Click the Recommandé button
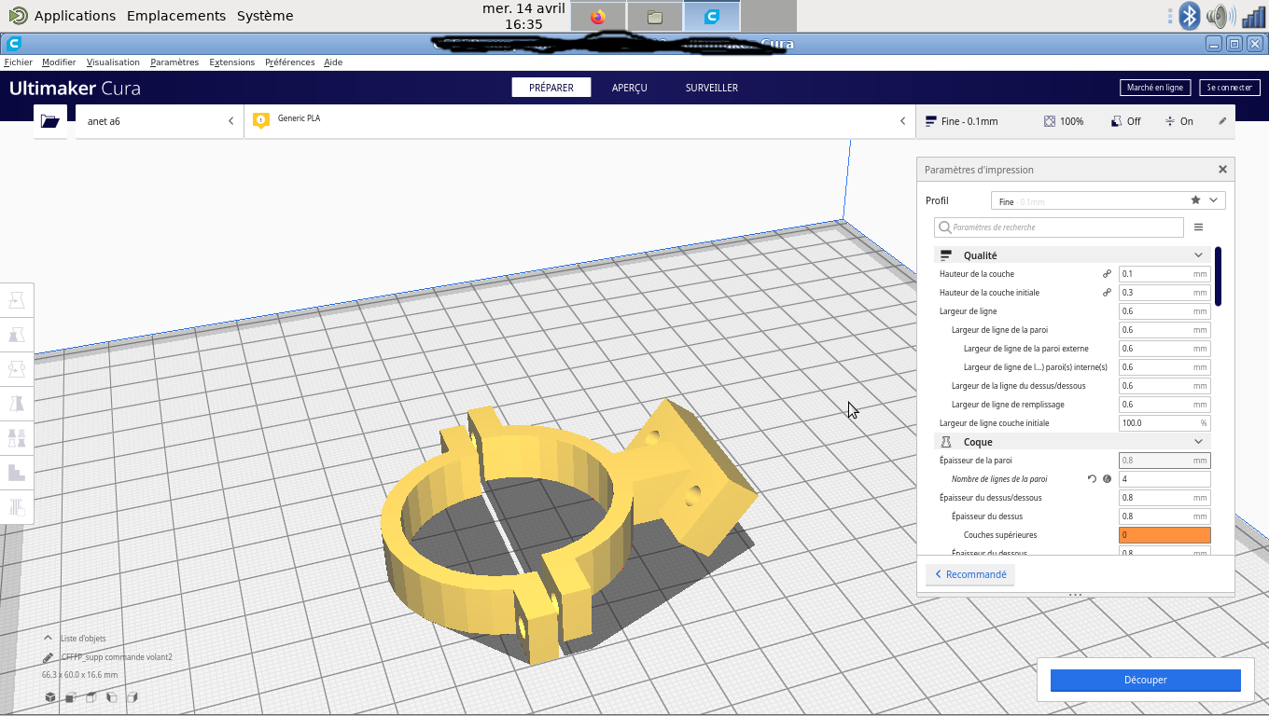Screen dimensions: 1269x716 pyautogui.click(x=970, y=574)
